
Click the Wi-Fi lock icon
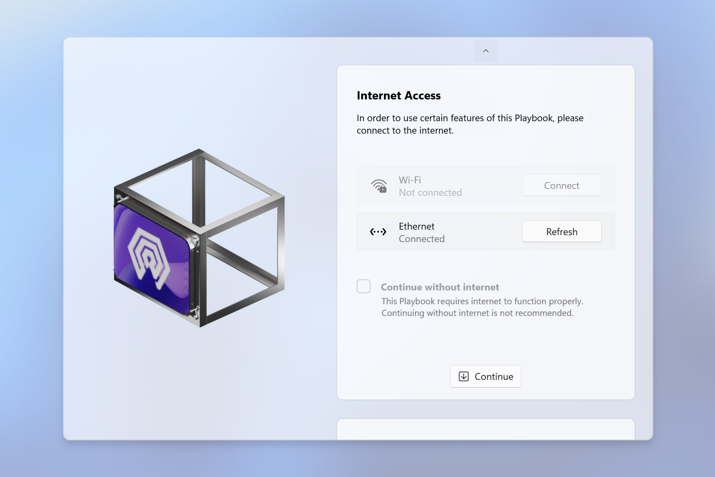pos(379,186)
